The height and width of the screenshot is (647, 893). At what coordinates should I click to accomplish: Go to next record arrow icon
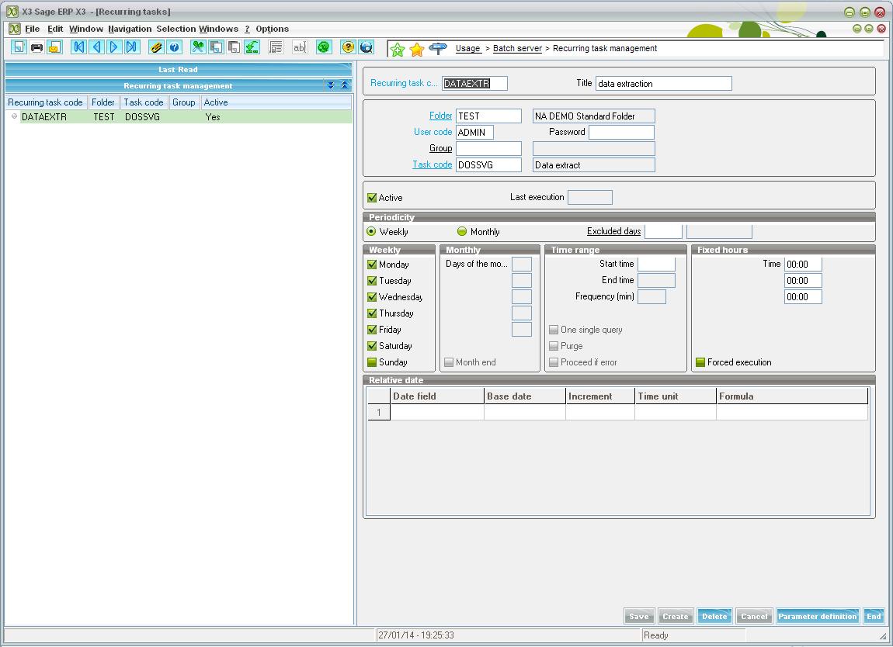114,47
